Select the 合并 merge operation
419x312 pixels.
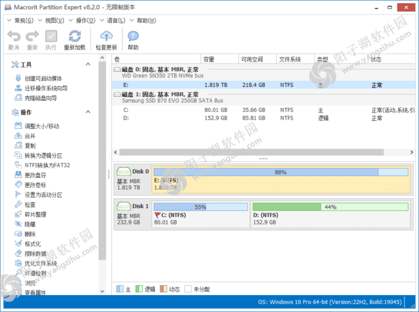pos(29,136)
